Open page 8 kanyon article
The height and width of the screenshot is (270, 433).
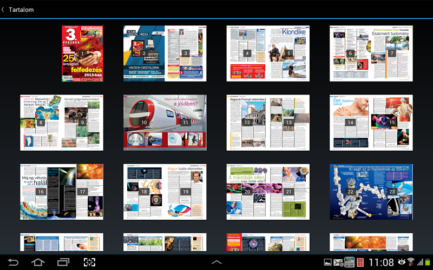(41, 123)
